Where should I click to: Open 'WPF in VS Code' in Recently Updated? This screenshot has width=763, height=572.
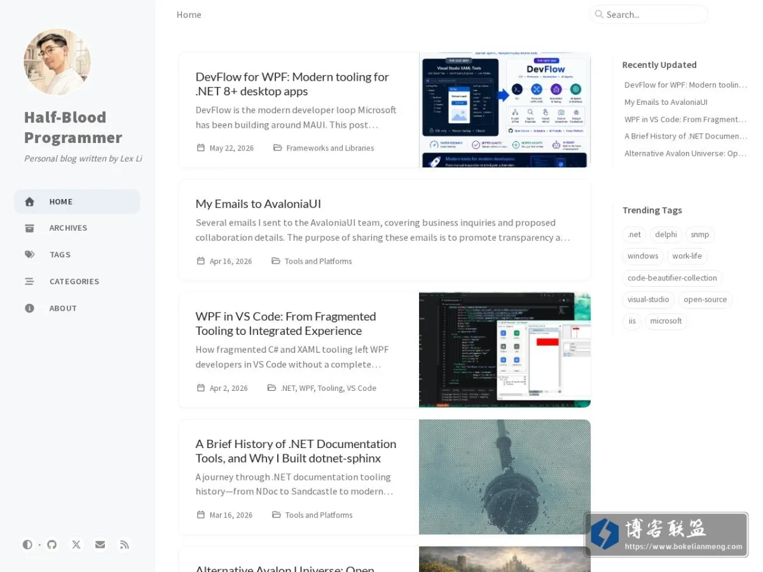click(x=685, y=119)
